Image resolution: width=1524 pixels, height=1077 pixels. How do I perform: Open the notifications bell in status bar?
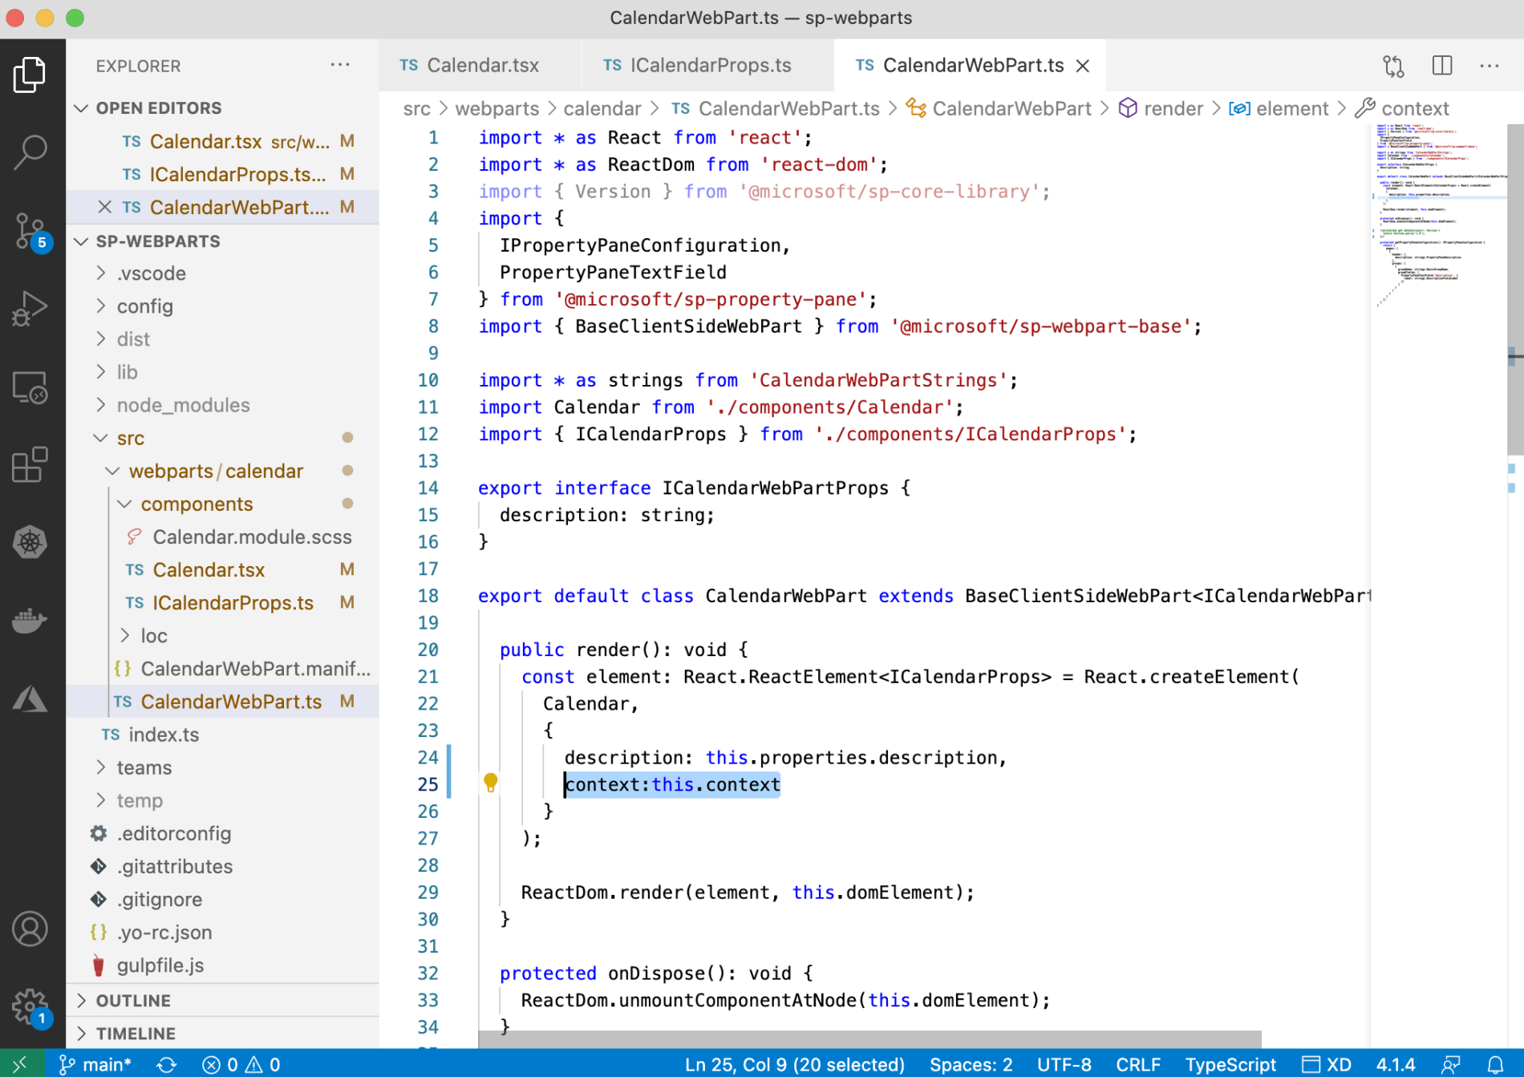tap(1495, 1064)
